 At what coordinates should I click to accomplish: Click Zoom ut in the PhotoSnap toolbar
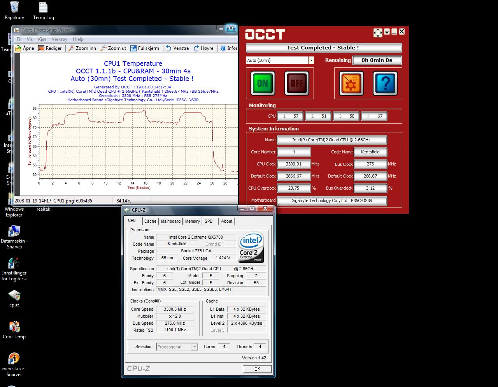click(x=113, y=48)
